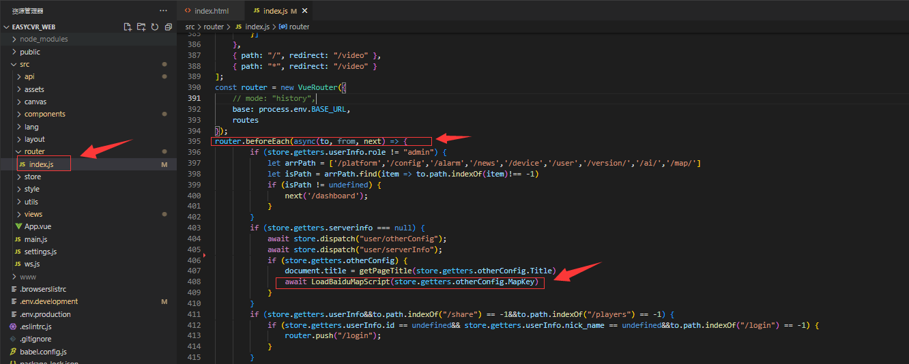Click next('/dashboard') on line 400
This screenshot has height=364, width=909.
coord(326,195)
